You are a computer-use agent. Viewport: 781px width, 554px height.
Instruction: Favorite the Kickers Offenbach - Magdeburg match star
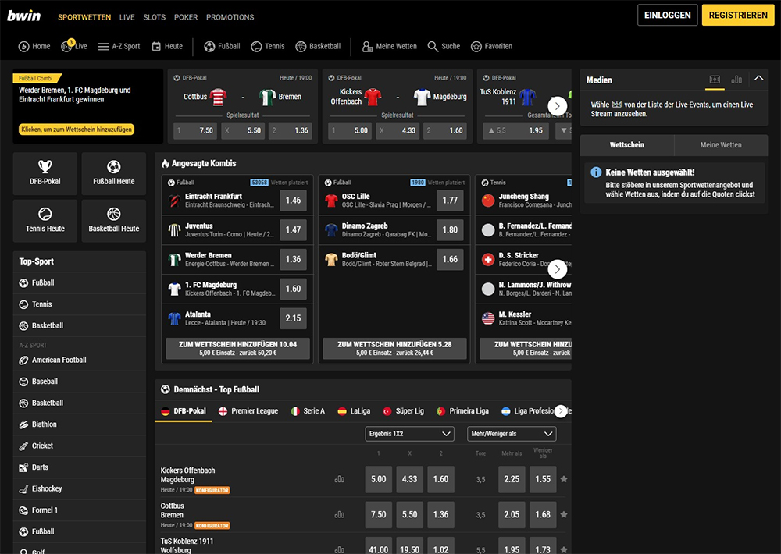click(x=564, y=479)
